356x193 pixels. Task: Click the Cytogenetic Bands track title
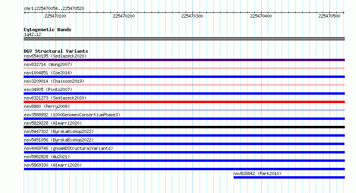(48, 30)
